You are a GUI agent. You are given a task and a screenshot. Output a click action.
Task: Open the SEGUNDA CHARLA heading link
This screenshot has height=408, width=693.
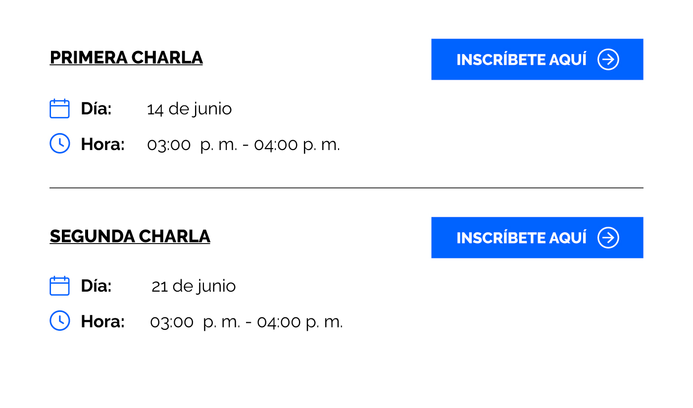click(130, 236)
